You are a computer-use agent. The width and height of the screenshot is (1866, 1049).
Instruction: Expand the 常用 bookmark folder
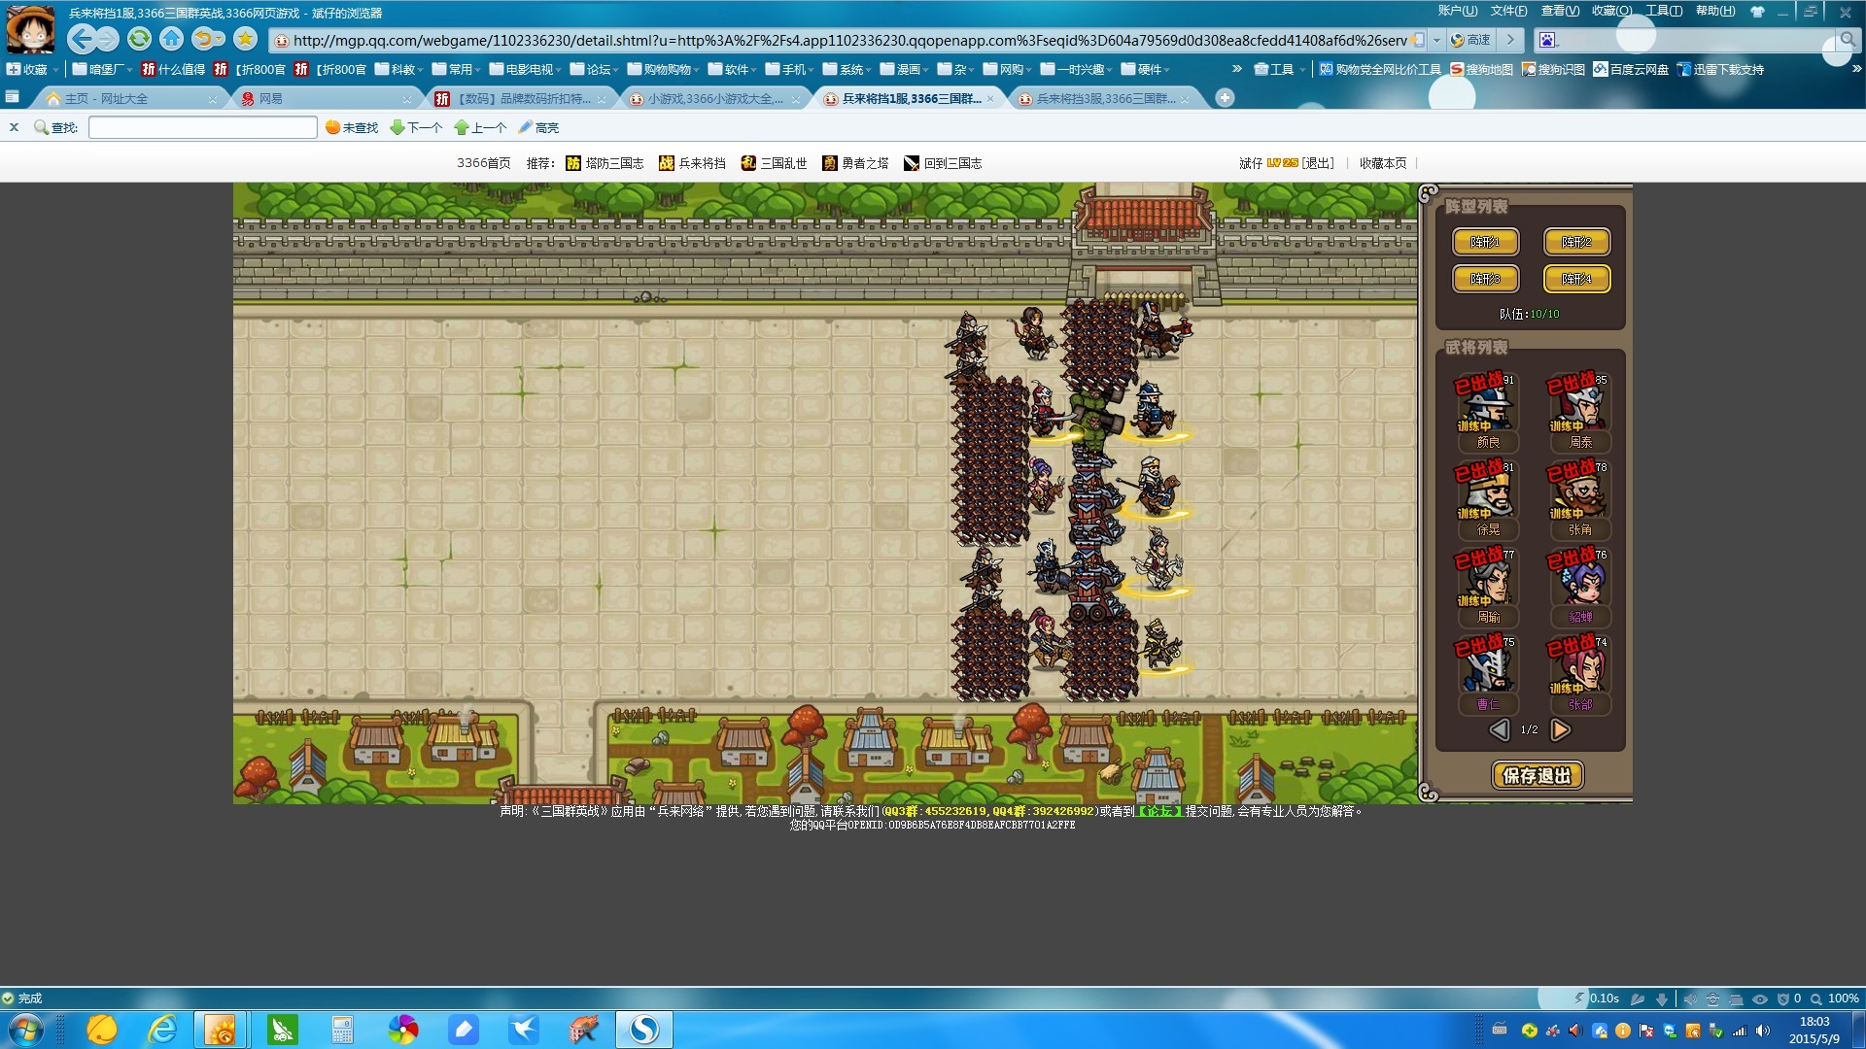coord(457,69)
